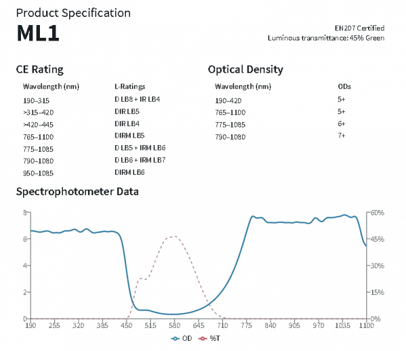
Task: Click the 450 tick on the wavelength axis
Action: click(127, 325)
